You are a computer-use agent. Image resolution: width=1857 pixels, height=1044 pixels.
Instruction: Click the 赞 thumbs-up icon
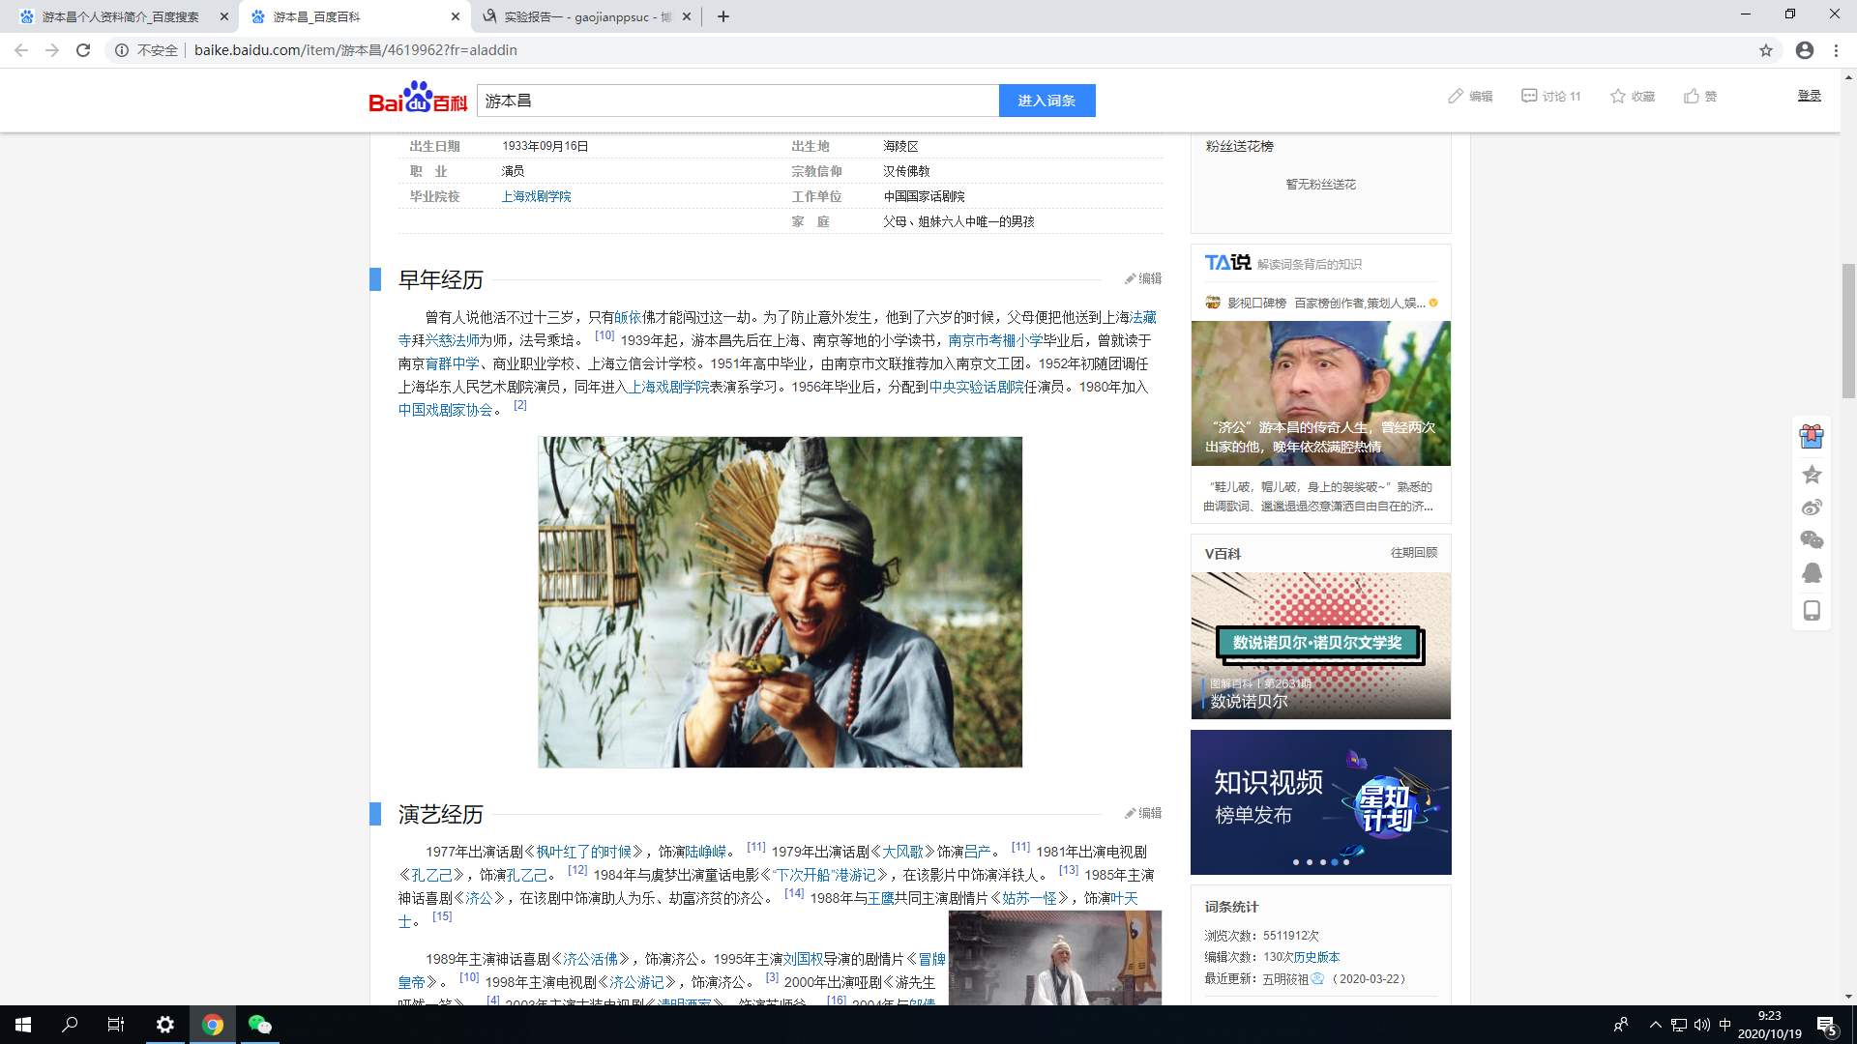click(x=1692, y=96)
